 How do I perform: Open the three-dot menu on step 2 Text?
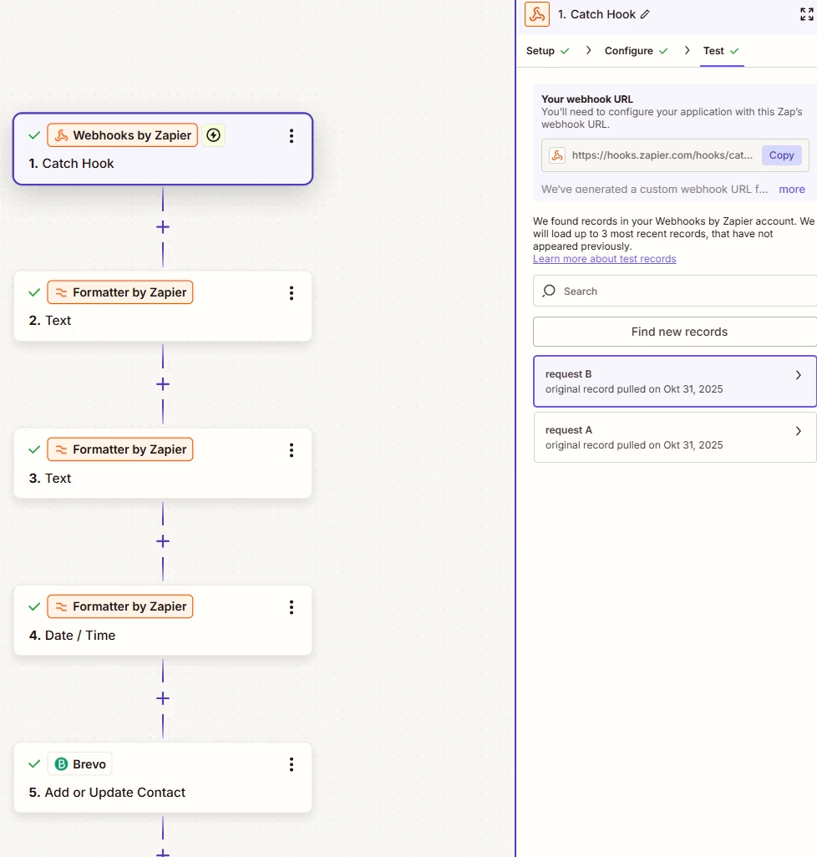(292, 293)
